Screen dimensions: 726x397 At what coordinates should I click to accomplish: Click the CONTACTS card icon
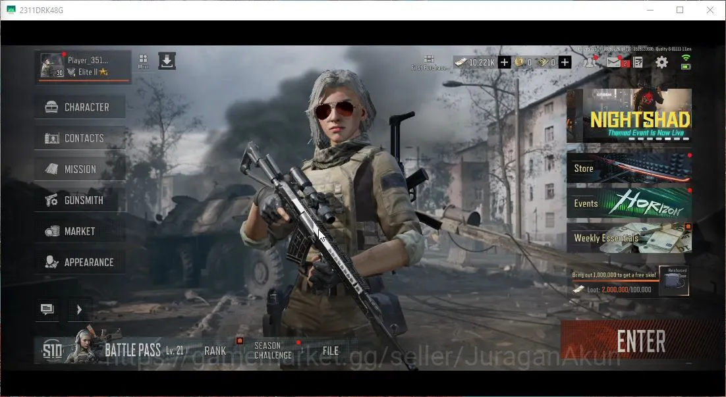click(51, 138)
